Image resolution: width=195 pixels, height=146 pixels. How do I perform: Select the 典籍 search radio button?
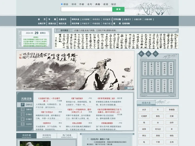(94, 4)
